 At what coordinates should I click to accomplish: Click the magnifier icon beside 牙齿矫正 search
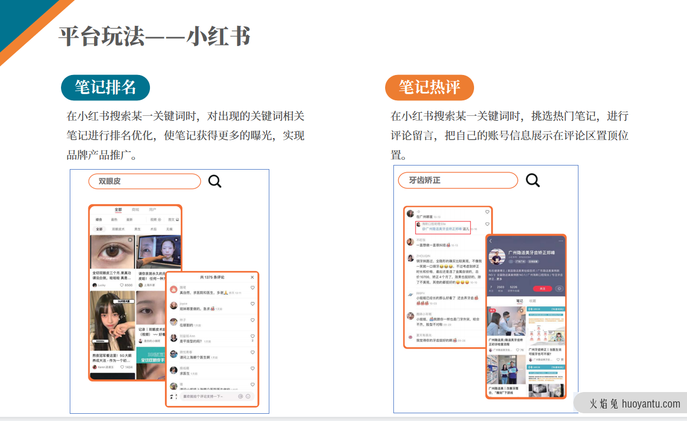532,180
